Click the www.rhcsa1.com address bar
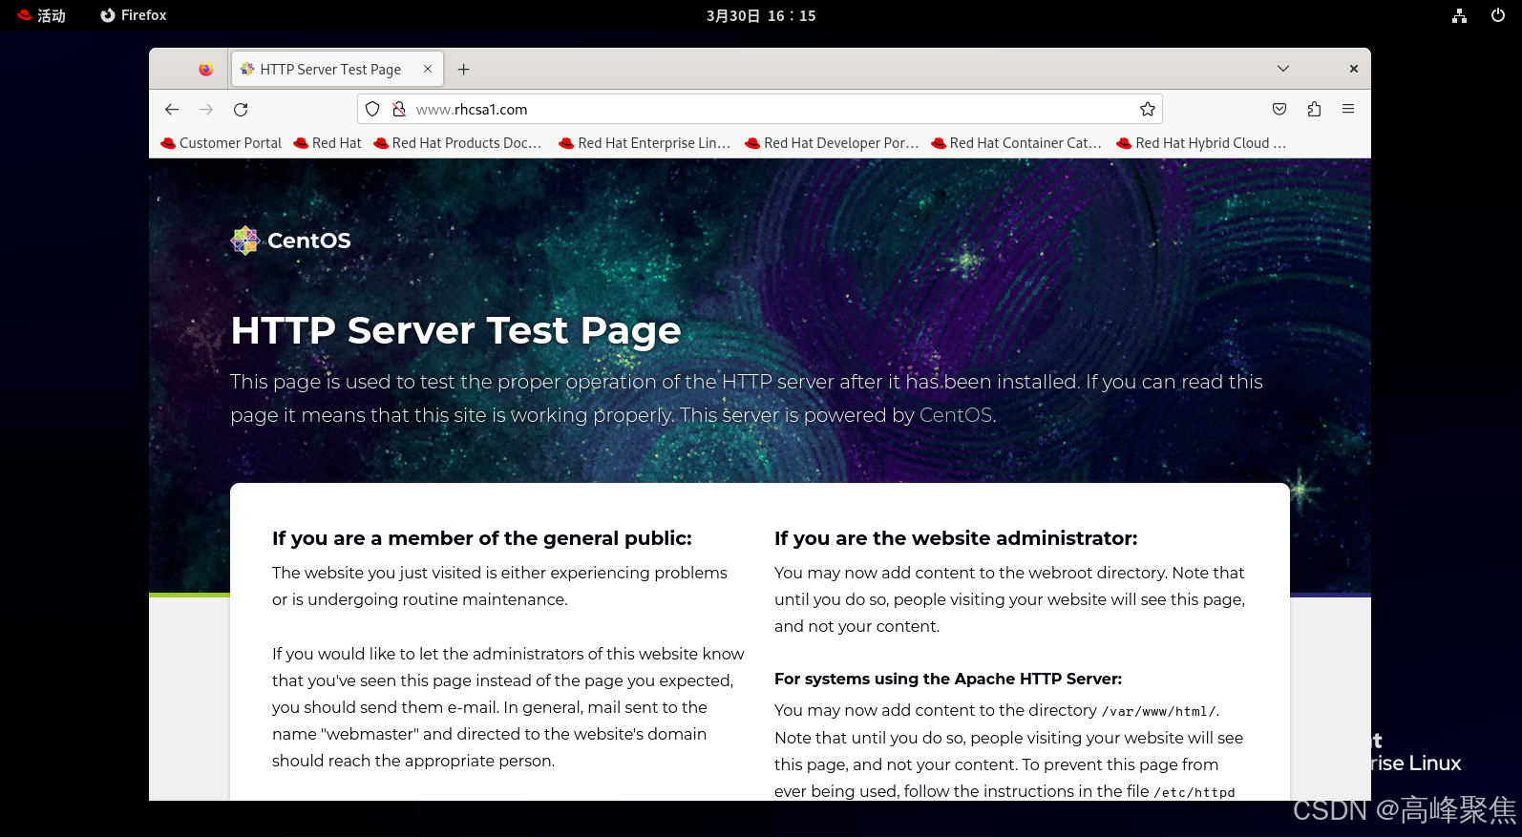The width and height of the screenshot is (1522, 837). [x=759, y=110]
